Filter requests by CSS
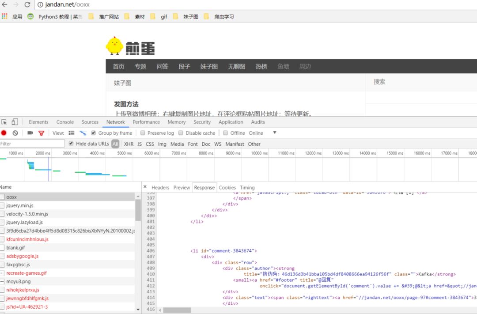This screenshot has height=314, width=477. point(150,144)
